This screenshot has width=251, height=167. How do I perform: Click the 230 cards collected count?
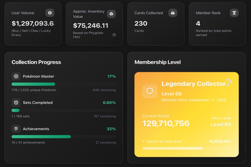pyautogui.click(x=141, y=23)
